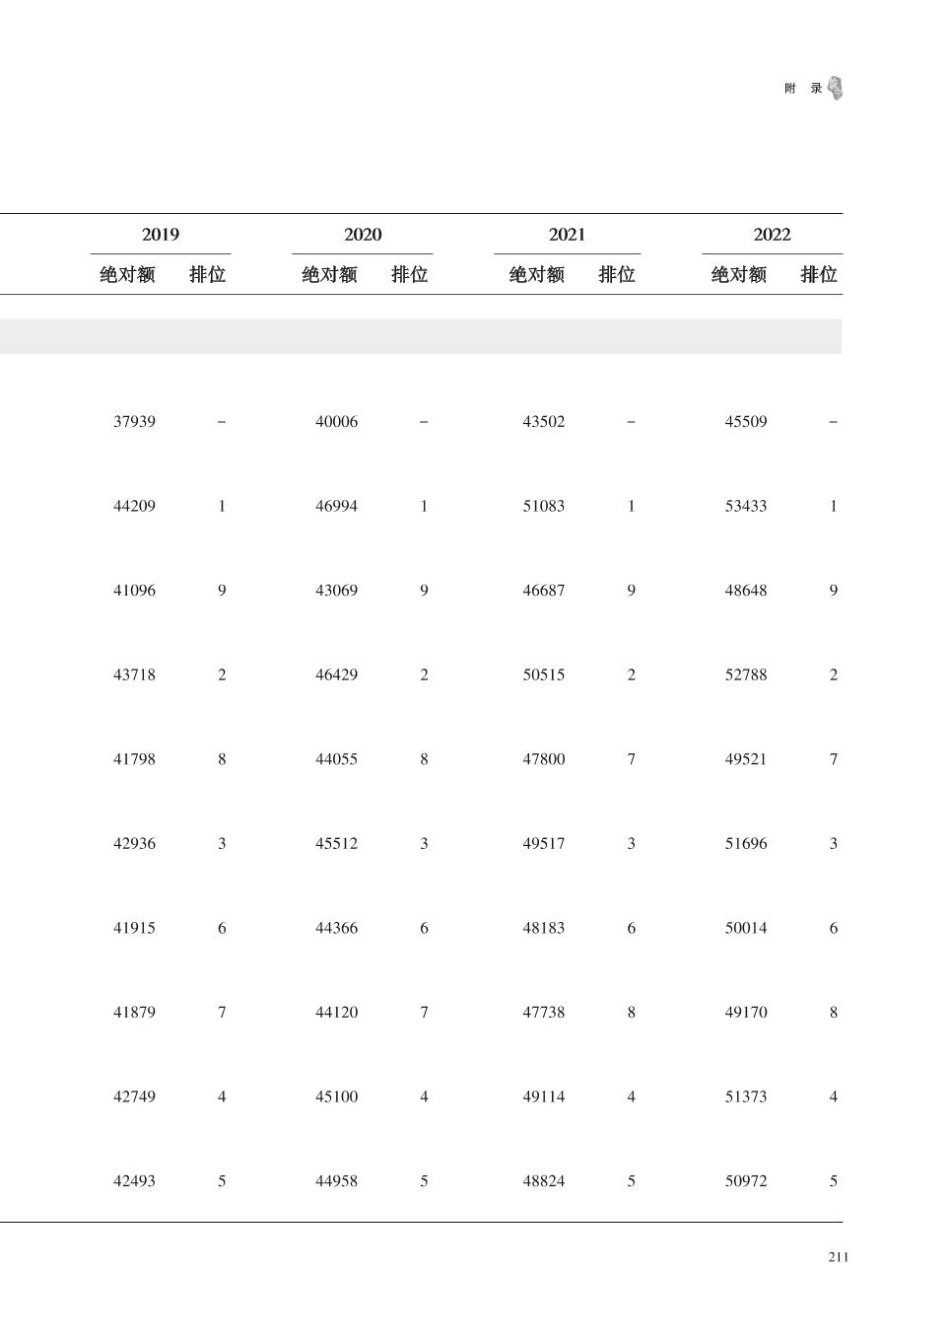Select the value 44209

click(134, 507)
